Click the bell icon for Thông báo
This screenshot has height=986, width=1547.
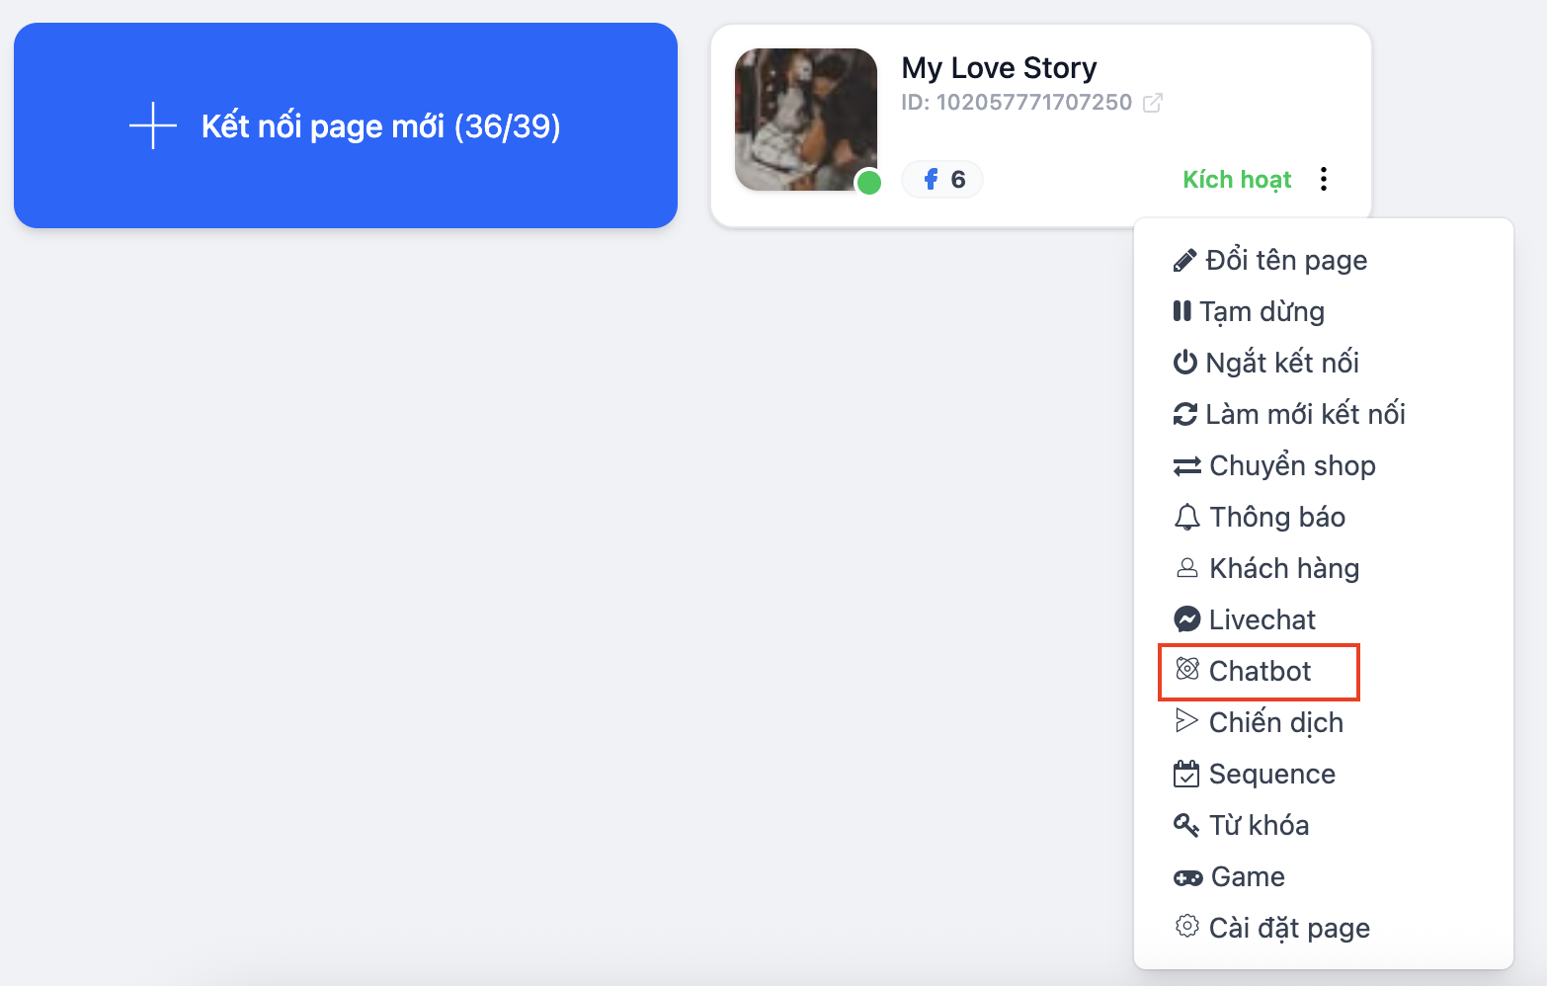1186,517
